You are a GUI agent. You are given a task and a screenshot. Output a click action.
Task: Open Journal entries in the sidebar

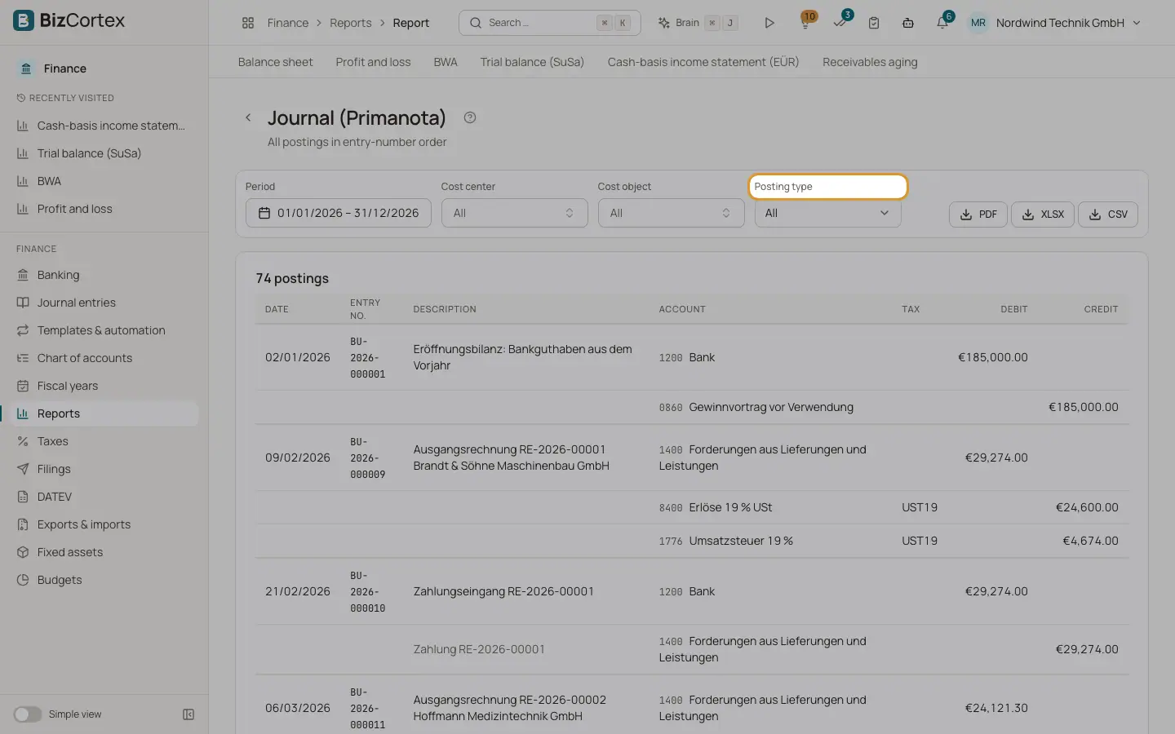pyautogui.click(x=104, y=303)
